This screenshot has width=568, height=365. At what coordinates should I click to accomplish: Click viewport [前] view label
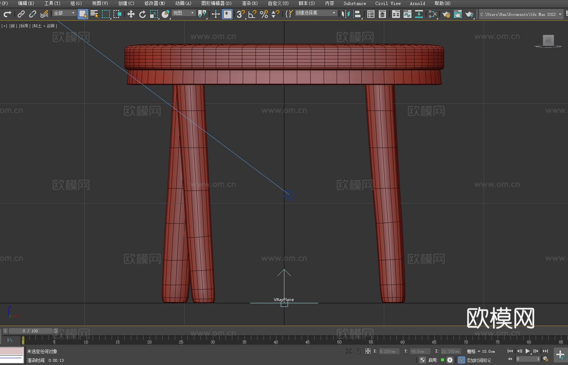pos(13,26)
